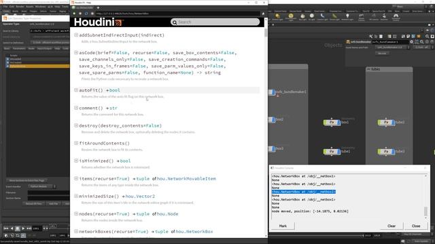Image resolution: width=435 pixels, height=244 pixels.
Task: Open the File menu
Action: coord(5,6)
